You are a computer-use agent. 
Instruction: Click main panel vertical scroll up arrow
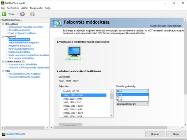click(x=185, y=20)
